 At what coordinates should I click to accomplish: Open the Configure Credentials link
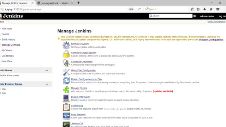(82, 61)
